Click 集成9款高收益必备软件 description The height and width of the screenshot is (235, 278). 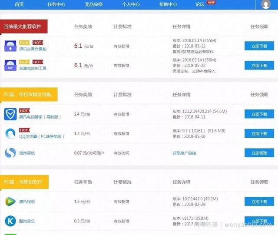tap(193, 52)
